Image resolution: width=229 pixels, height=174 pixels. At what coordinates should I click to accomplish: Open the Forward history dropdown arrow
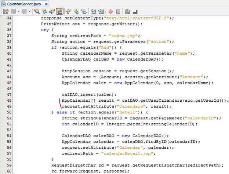pyautogui.click(x=29, y=11)
